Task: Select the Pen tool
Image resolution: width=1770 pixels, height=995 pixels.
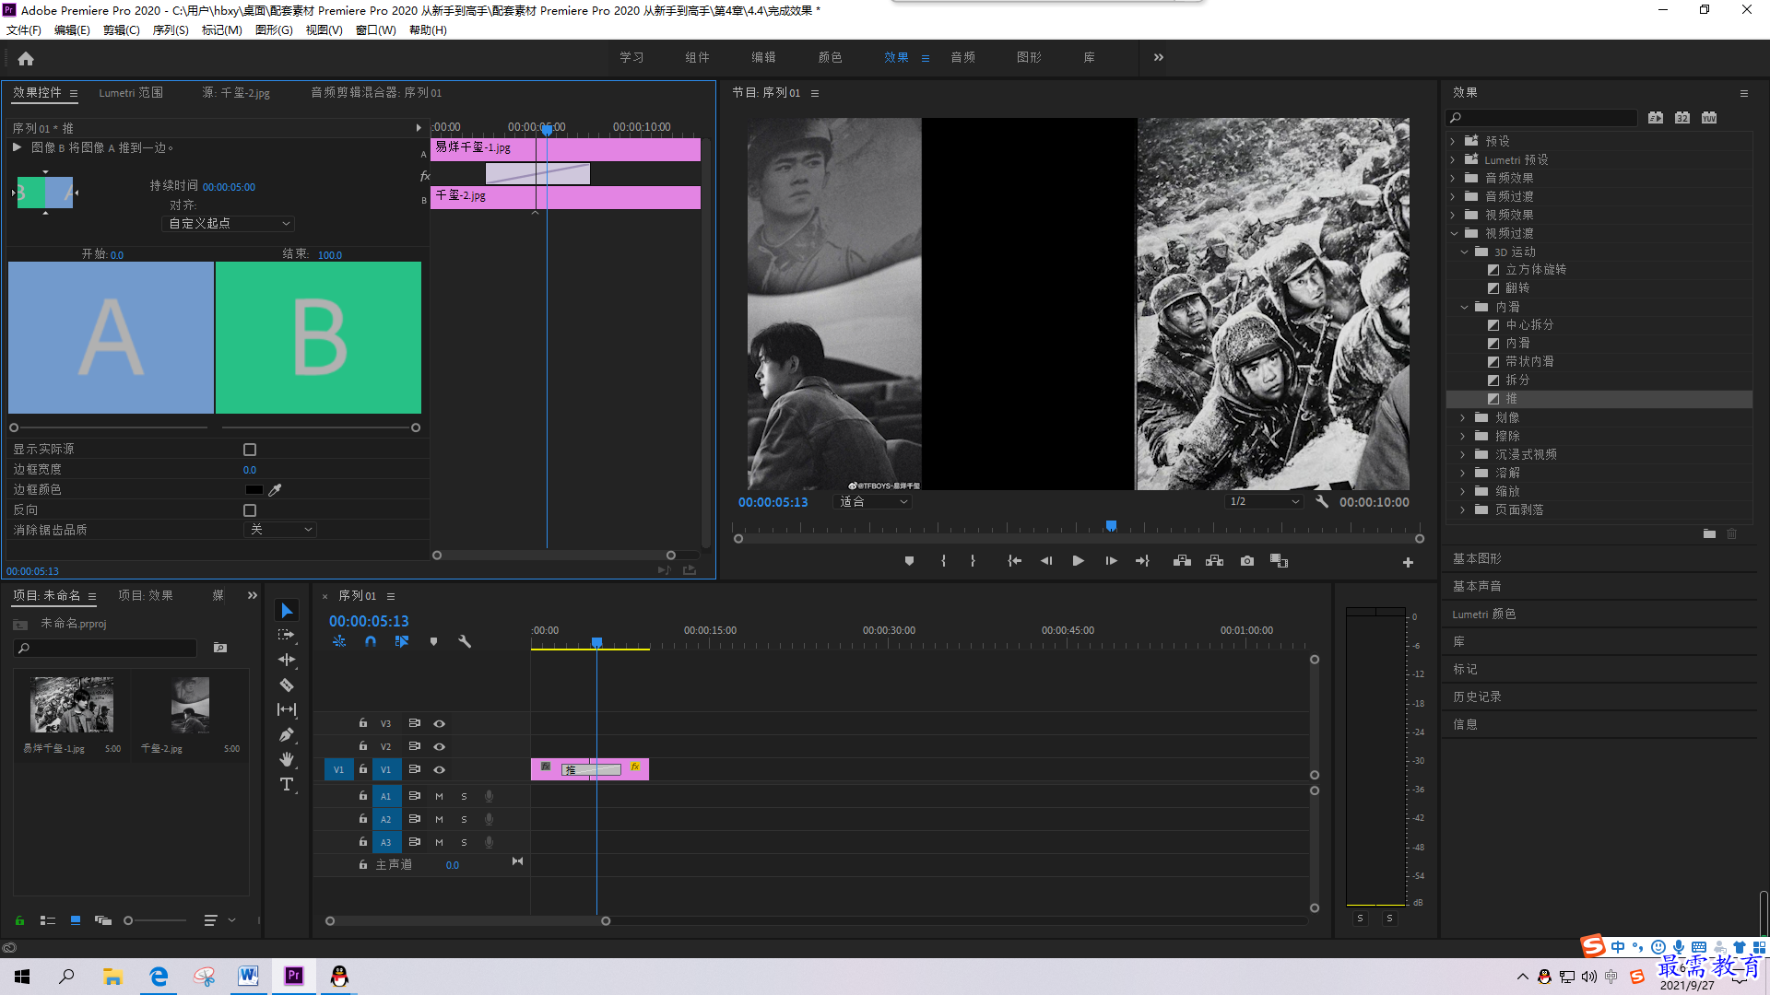Action: [x=287, y=734]
